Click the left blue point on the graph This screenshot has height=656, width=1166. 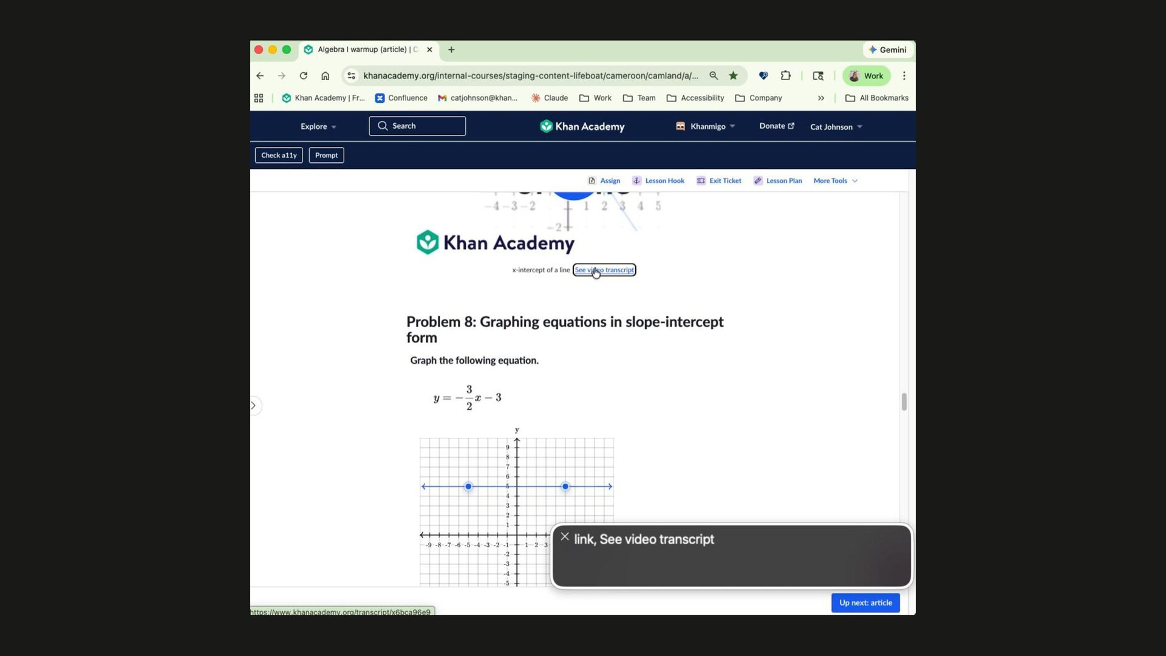[x=468, y=487]
